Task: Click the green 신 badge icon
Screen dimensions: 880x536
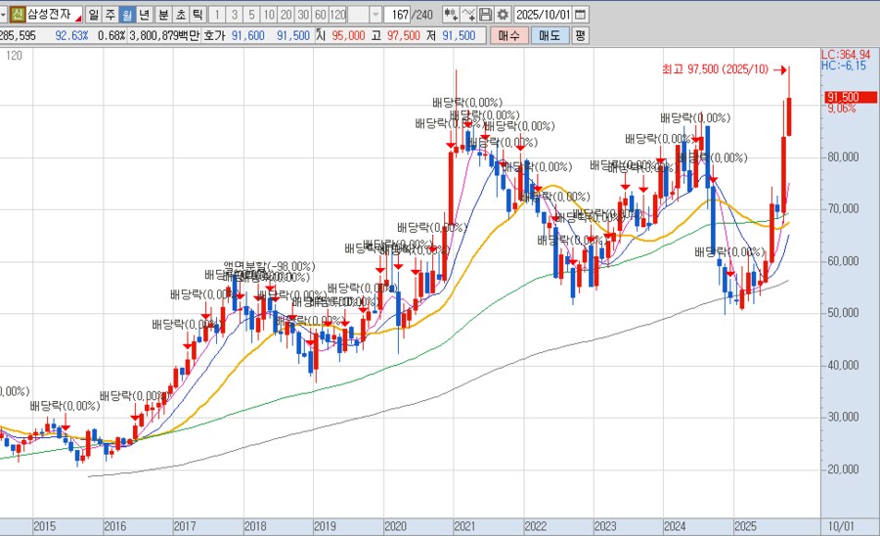Action: point(18,15)
